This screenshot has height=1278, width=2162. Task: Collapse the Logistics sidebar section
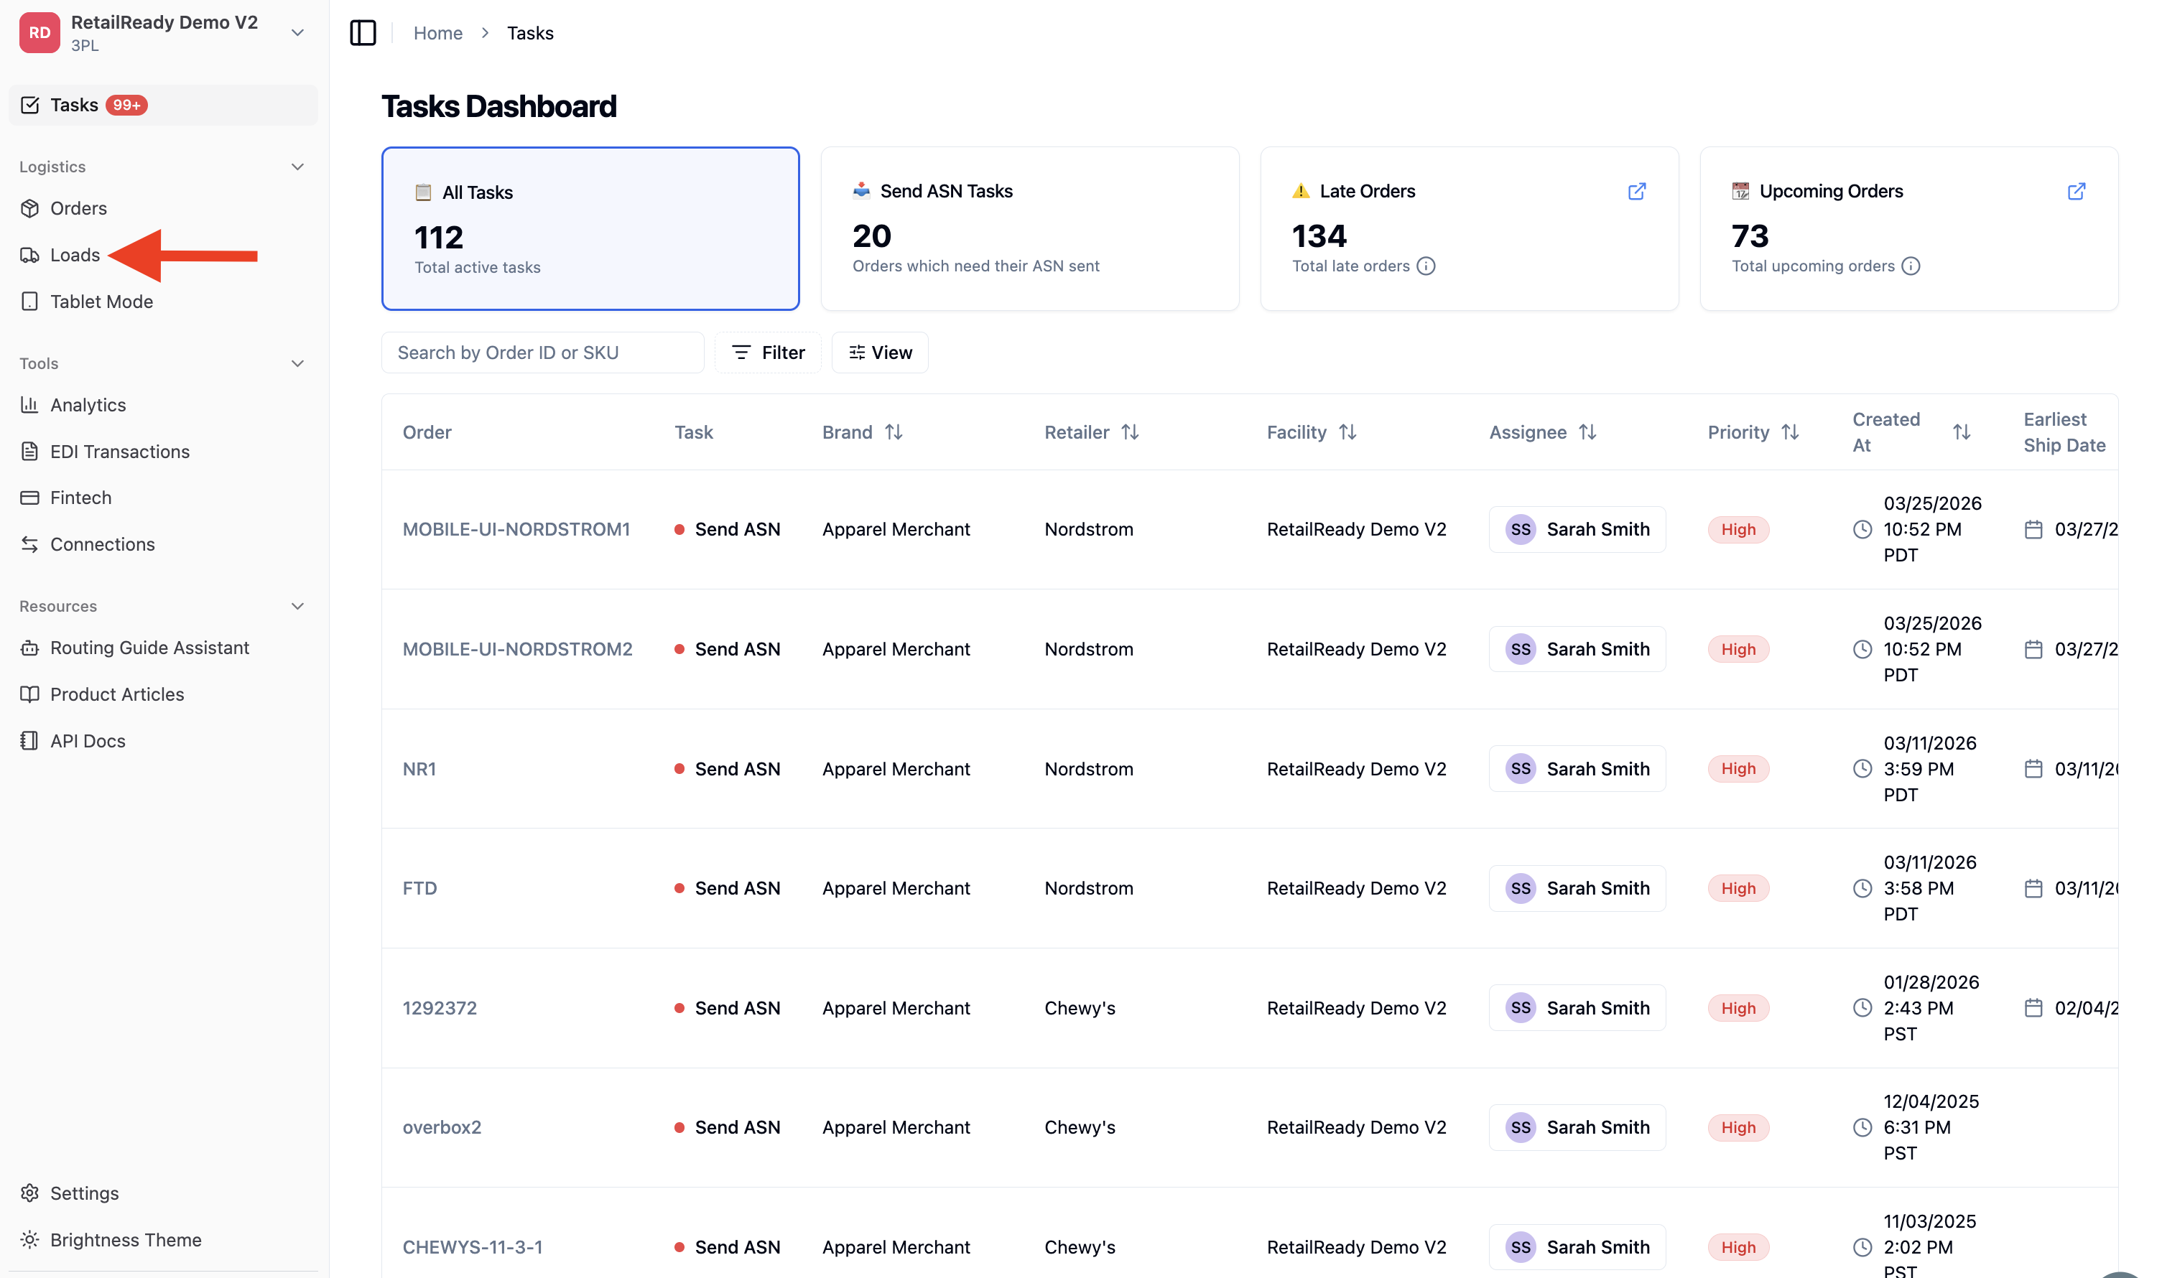click(x=297, y=167)
